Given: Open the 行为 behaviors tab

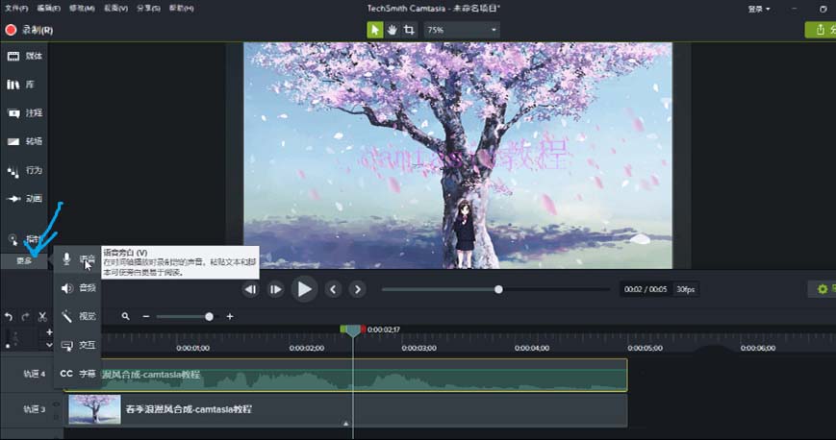Looking at the screenshot, I should (24, 170).
